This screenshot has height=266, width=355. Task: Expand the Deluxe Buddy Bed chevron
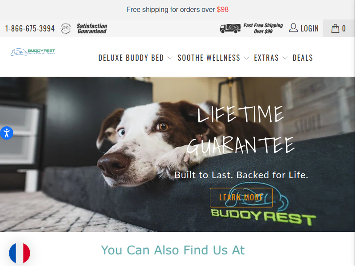(170, 58)
